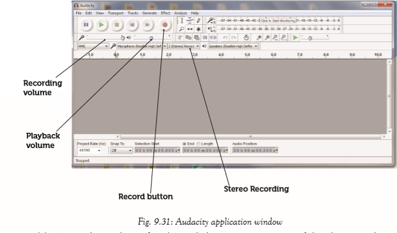Open the Generate menu

click(150, 13)
